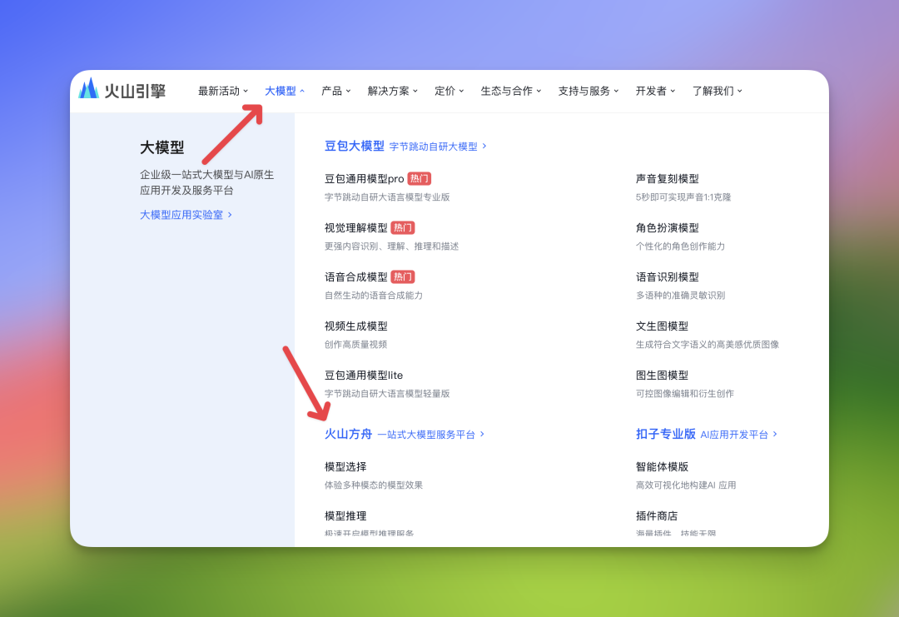
Task: Select 豆包通用模型pro item
Action: tap(364, 179)
